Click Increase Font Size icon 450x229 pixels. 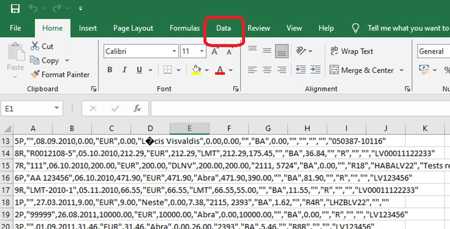coord(215,52)
